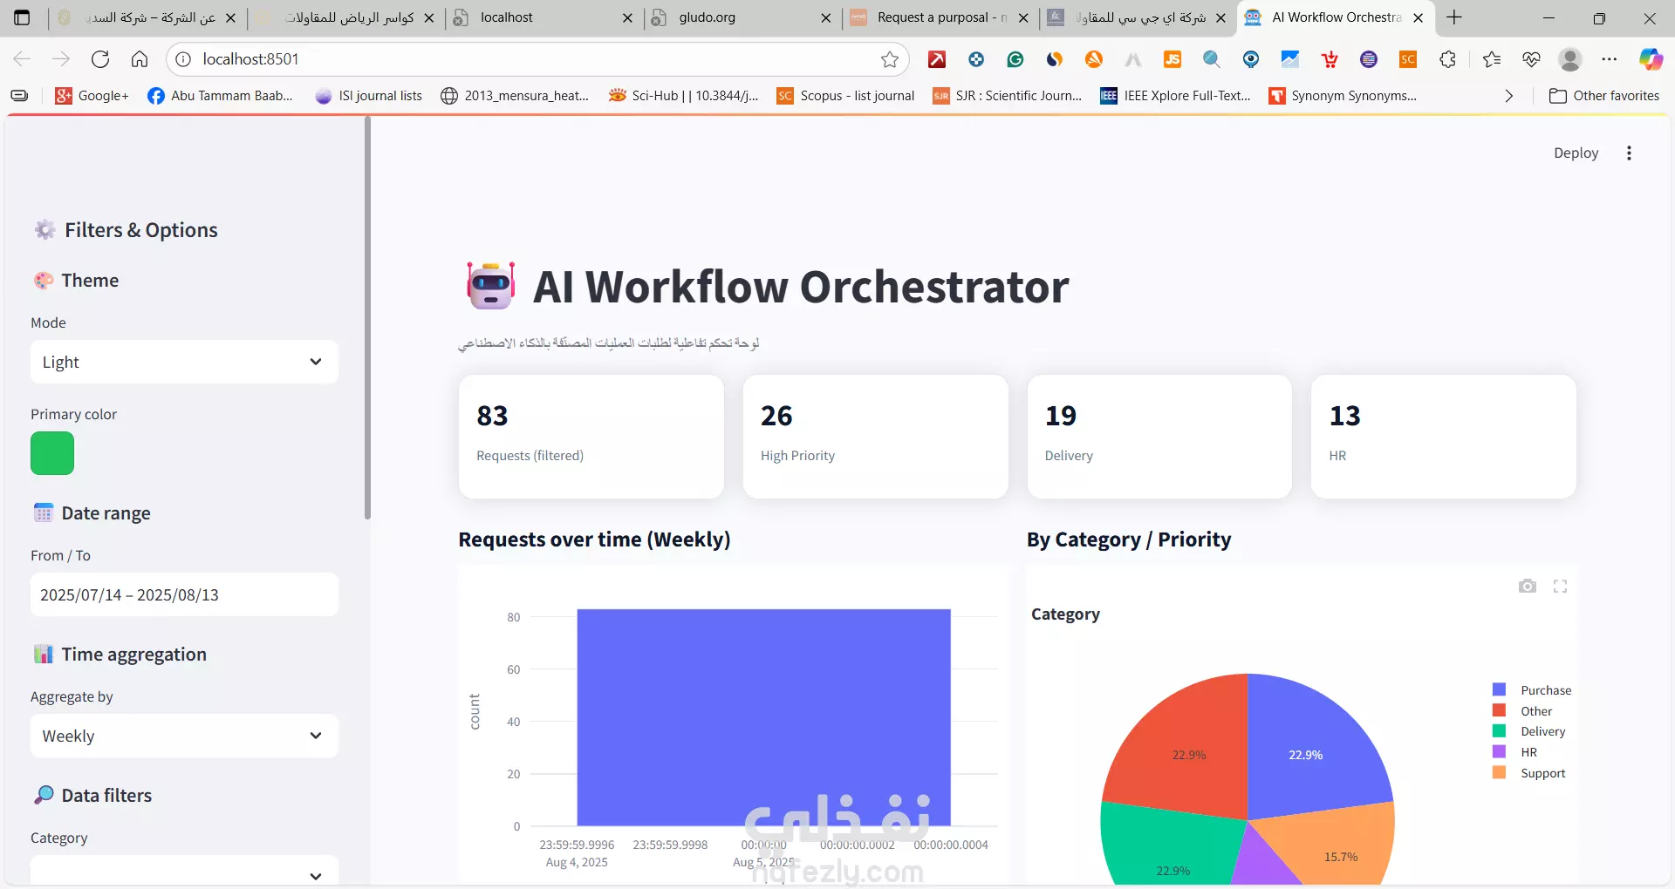Viewport: 1675px width, 889px height.
Task: Download pie chart as PNG camera icon
Action: [1528, 587]
